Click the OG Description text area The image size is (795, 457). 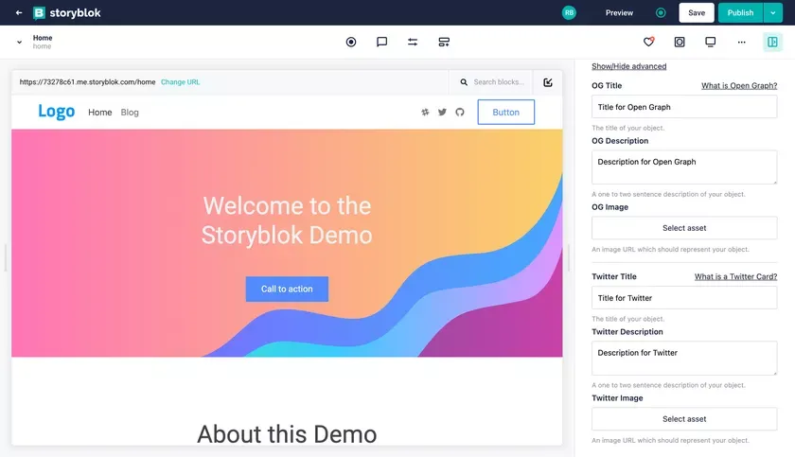(684, 167)
